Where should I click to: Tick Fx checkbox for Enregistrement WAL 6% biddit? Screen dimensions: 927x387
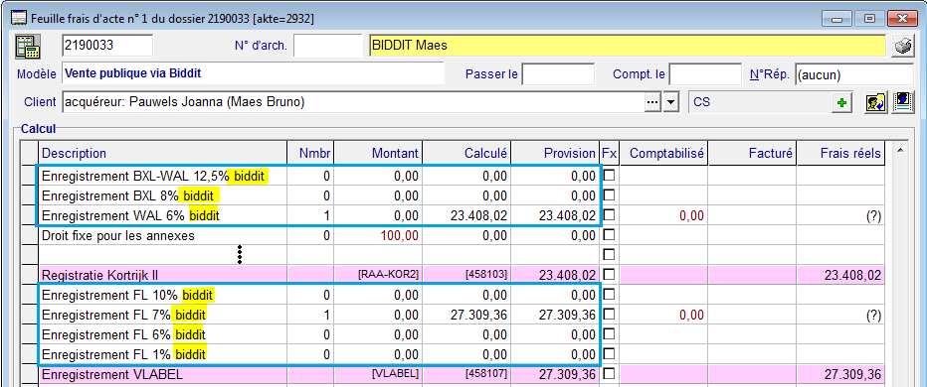(x=608, y=215)
